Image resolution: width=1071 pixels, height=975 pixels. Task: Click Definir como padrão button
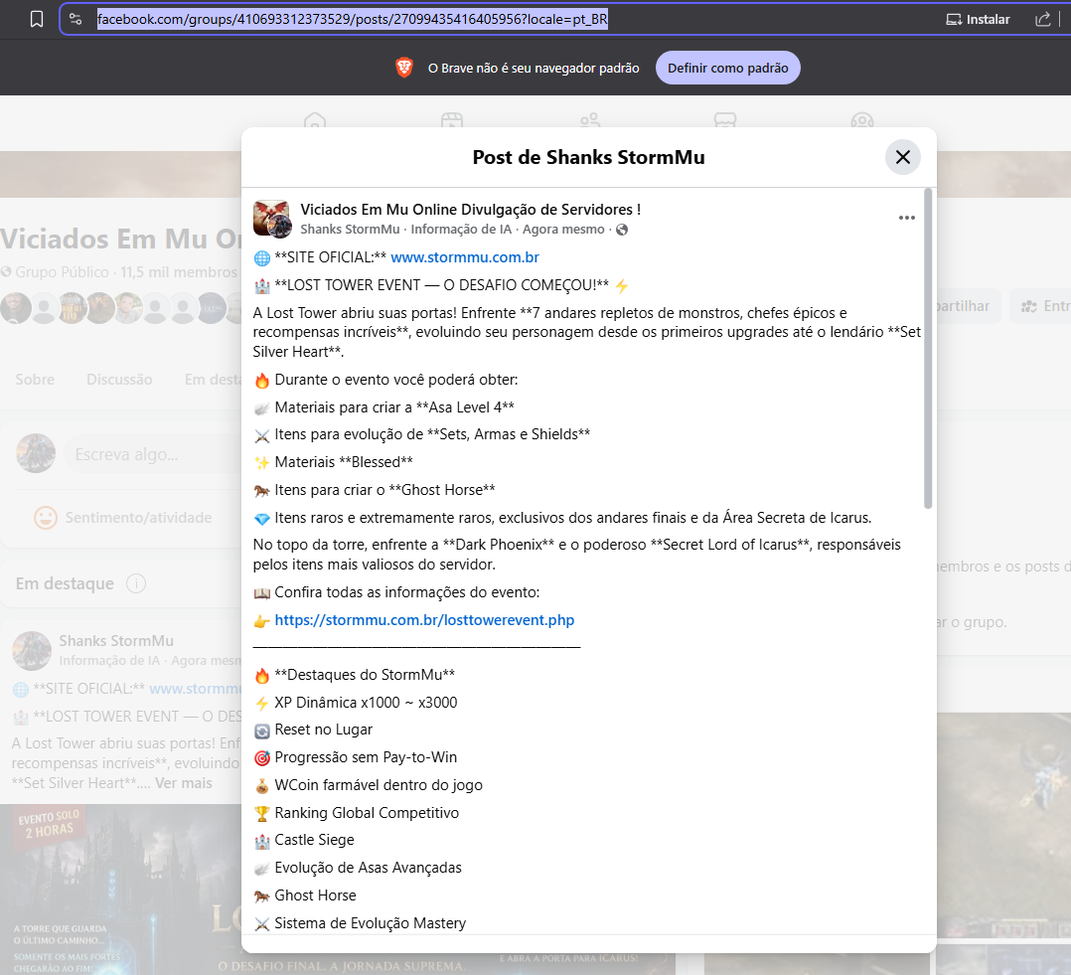[727, 68]
